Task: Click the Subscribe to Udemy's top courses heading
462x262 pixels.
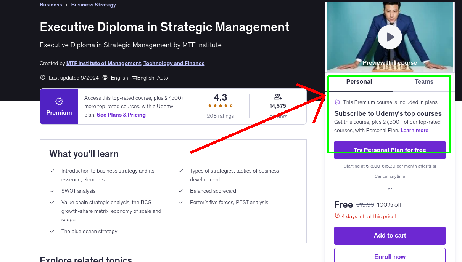Action: (388, 113)
